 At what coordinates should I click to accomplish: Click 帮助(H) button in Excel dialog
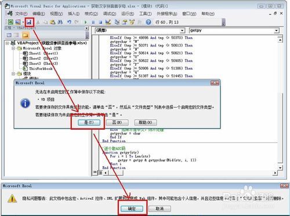(146, 122)
